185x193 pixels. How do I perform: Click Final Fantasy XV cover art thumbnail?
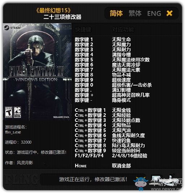coord(37,72)
